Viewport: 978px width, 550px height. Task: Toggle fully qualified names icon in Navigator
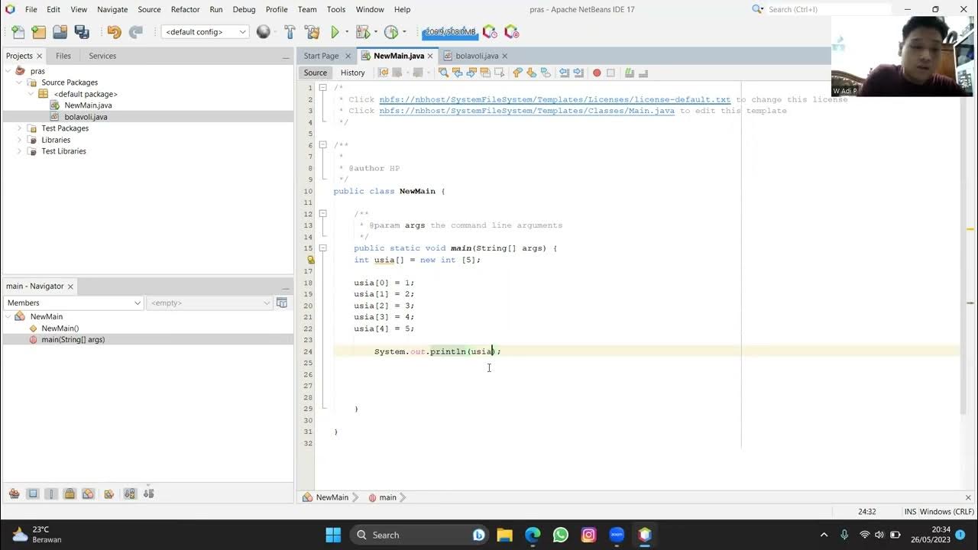108,493
